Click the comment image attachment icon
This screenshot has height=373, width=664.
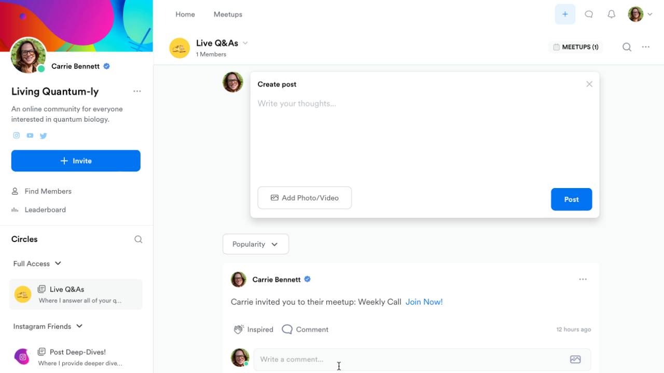click(575, 360)
